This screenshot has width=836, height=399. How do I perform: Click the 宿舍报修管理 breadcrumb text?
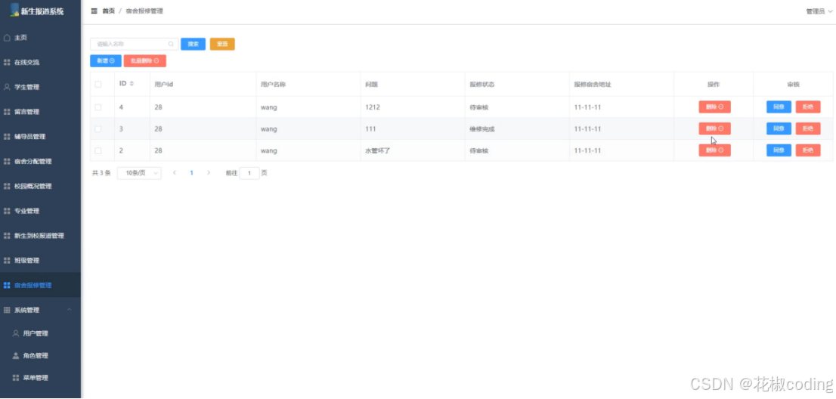pos(144,11)
